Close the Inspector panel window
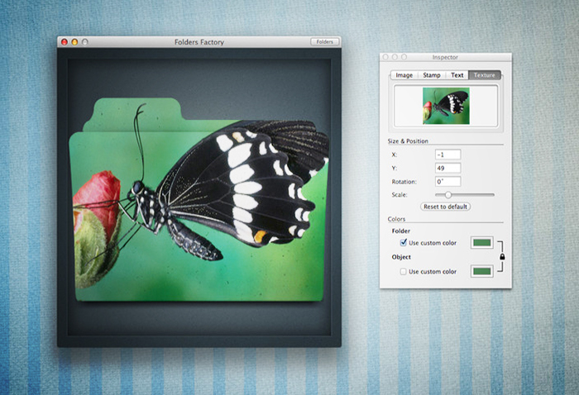The image size is (579, 395). click(x=385, y=57)
